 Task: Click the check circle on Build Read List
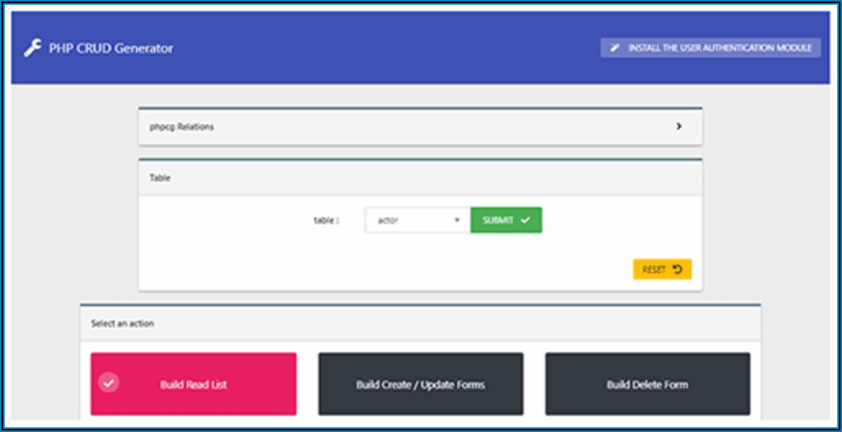pos(109,383)
